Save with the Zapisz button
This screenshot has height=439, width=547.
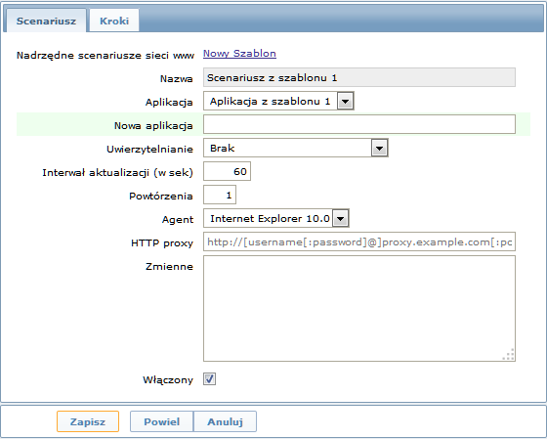88,421
